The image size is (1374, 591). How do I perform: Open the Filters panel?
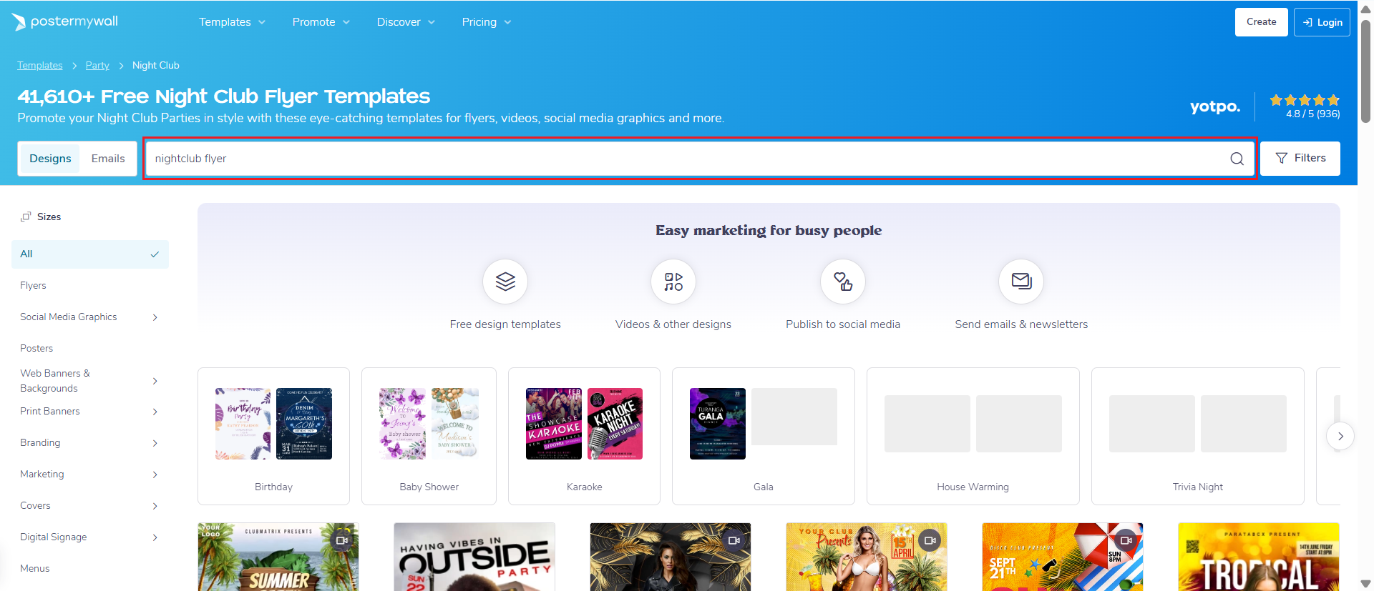click(1300, 159)
